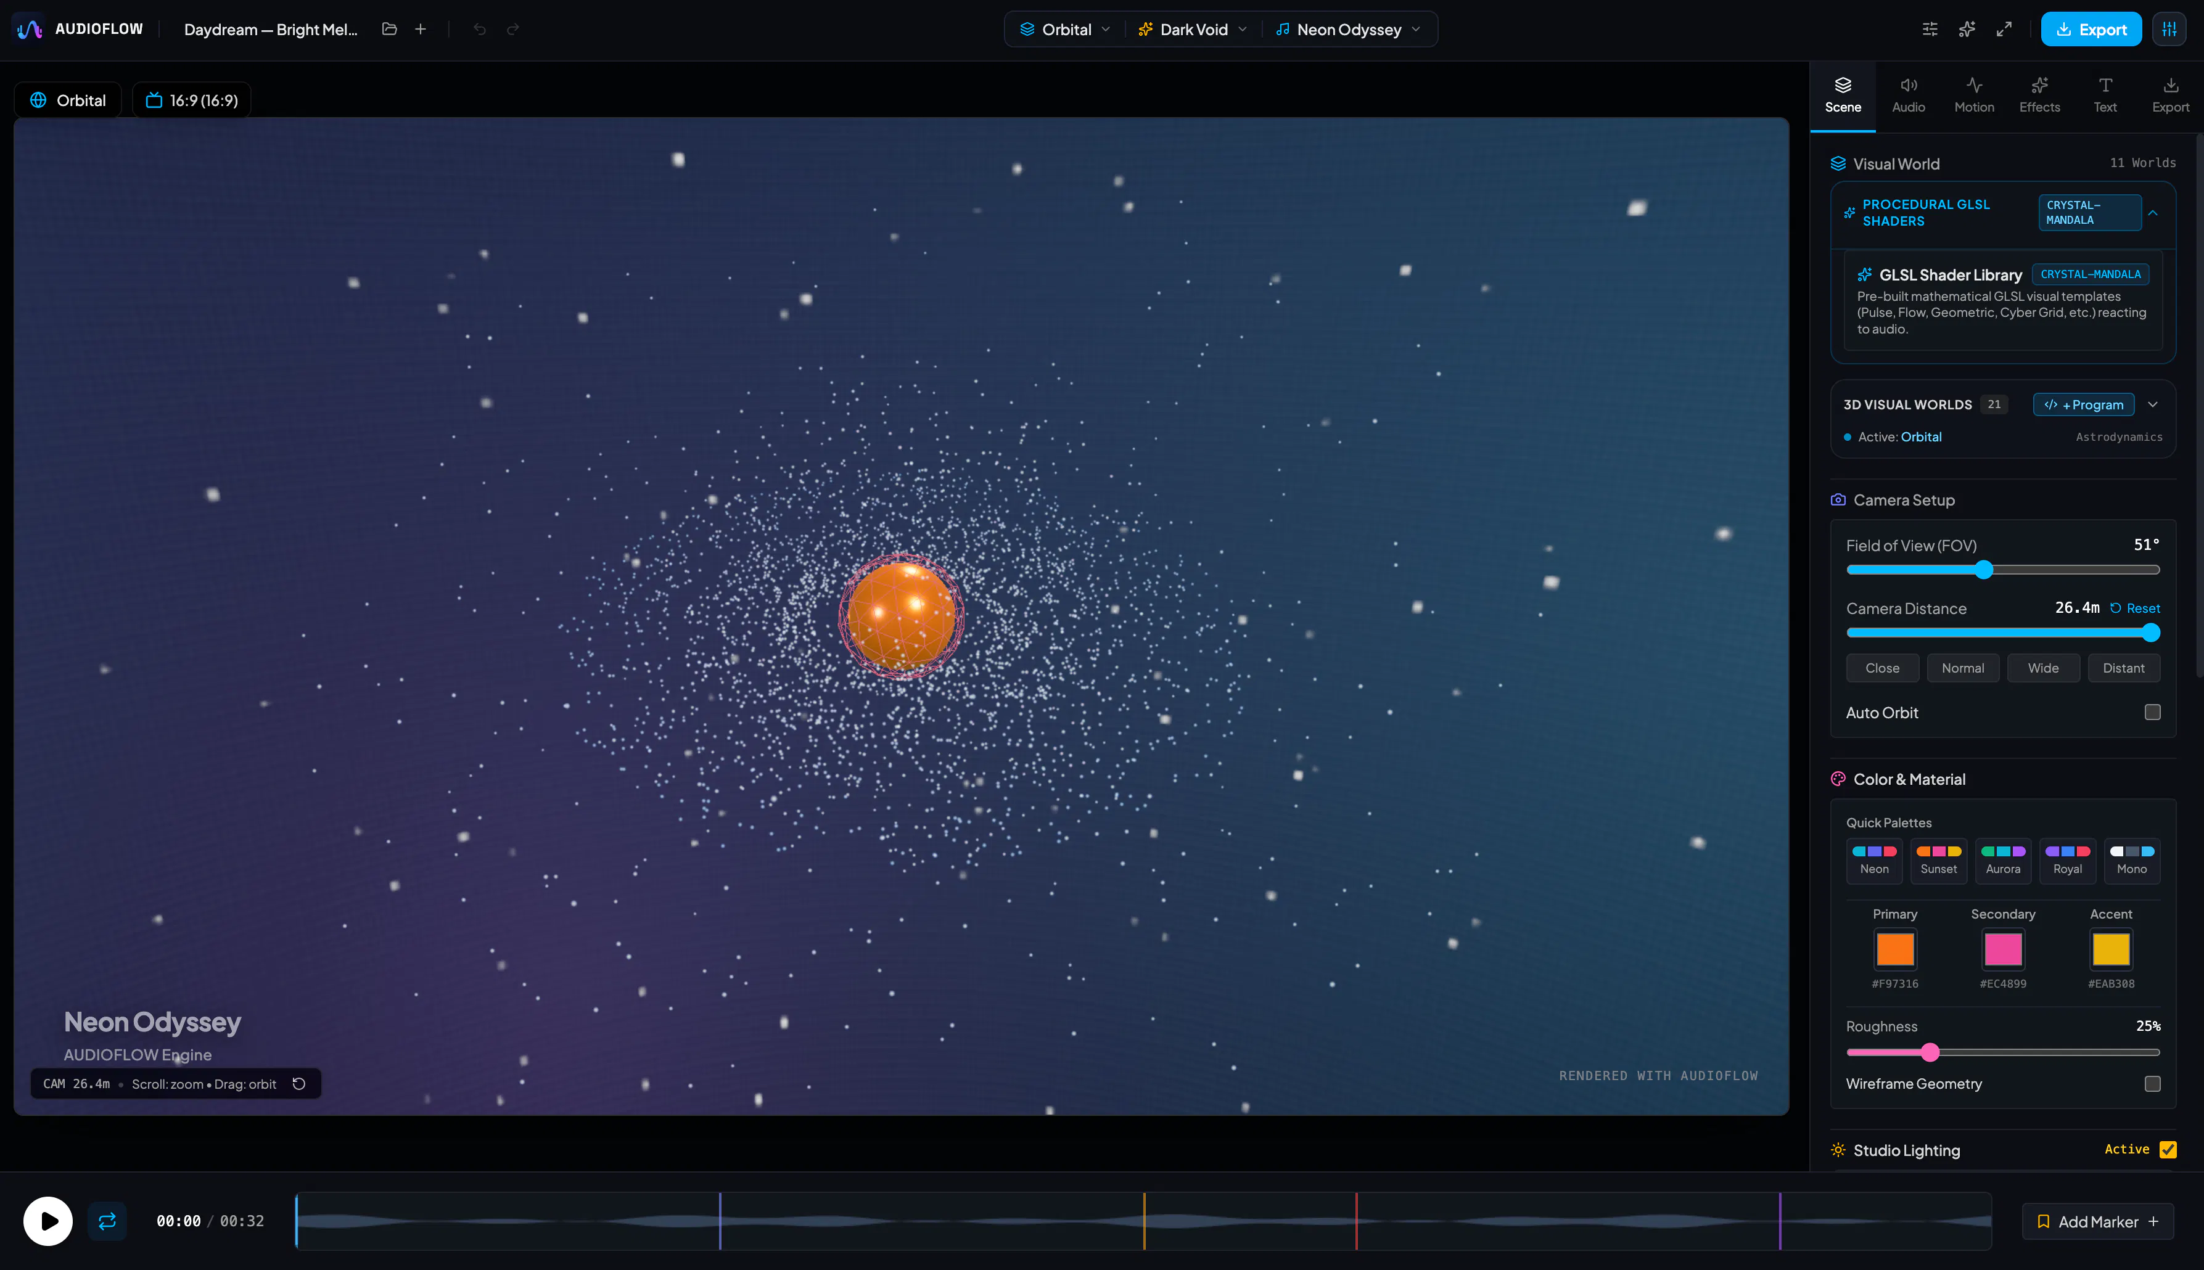Click the Primary orange color swatch

click(1894, 949)
